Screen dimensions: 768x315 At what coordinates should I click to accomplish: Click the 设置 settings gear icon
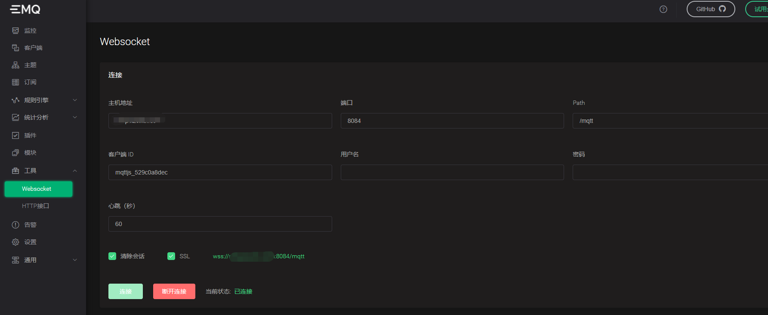click(x=15, y=242)
